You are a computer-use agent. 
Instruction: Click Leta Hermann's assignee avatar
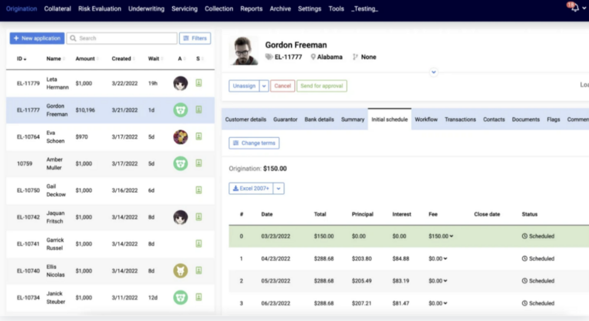click(x=181, y=83)
